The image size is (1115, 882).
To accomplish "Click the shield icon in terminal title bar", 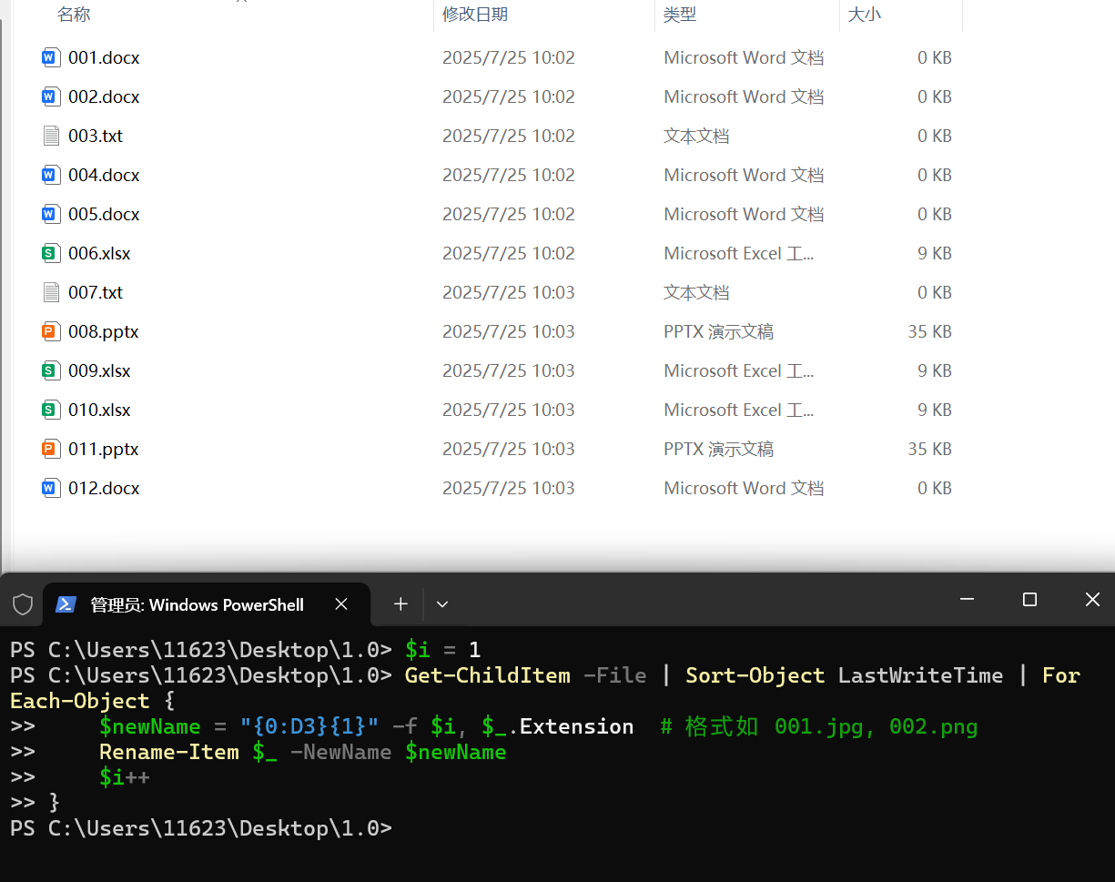I will (22, 604).
